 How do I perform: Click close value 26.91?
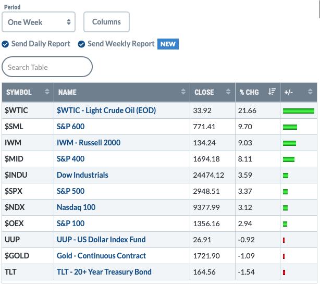tap(202, 240)
